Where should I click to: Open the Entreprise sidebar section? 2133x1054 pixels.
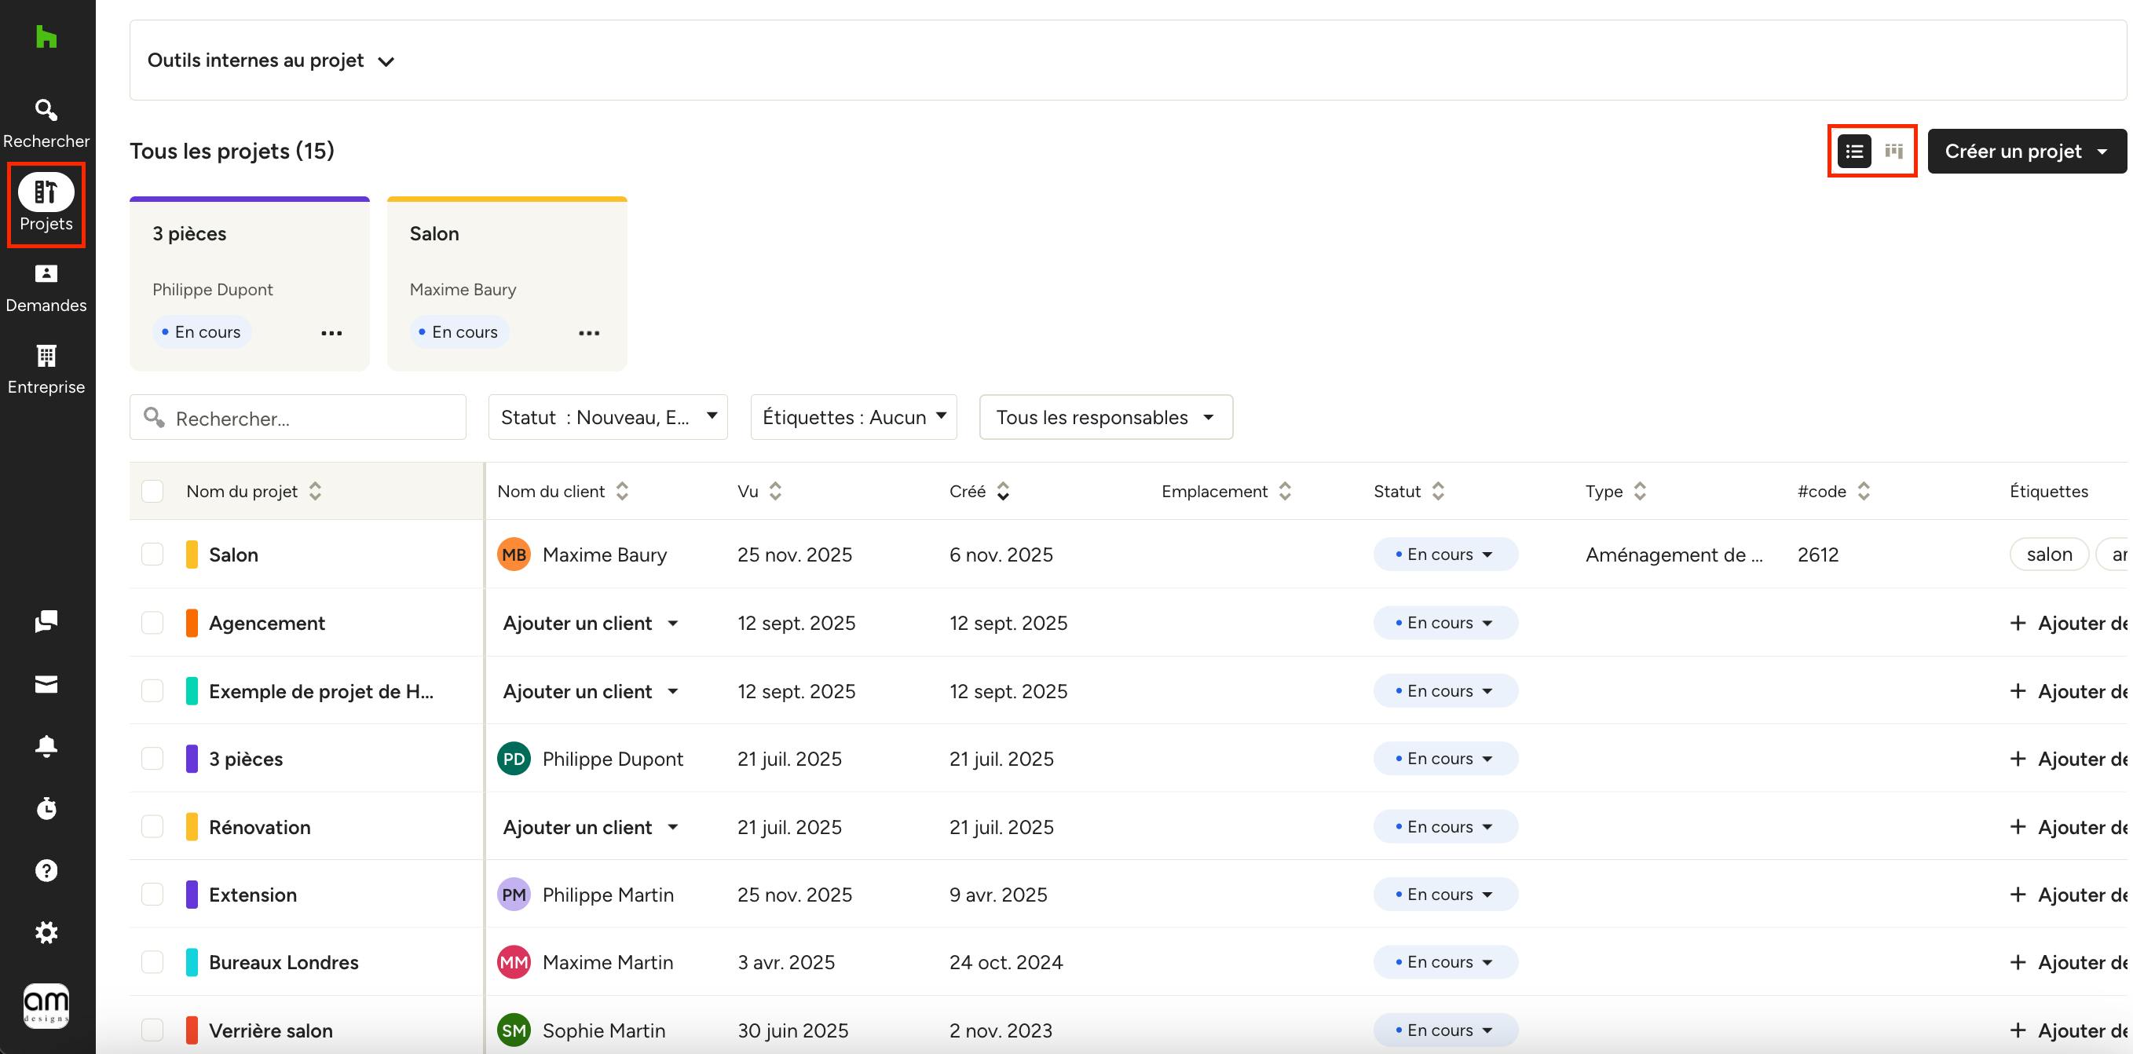(x=46, y=368)
